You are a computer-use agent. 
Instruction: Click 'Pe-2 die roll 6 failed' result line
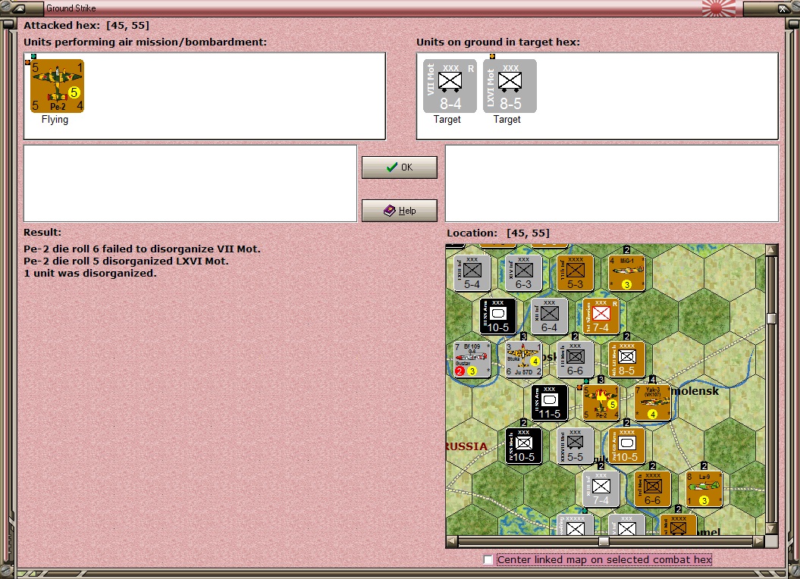(142, 249)
